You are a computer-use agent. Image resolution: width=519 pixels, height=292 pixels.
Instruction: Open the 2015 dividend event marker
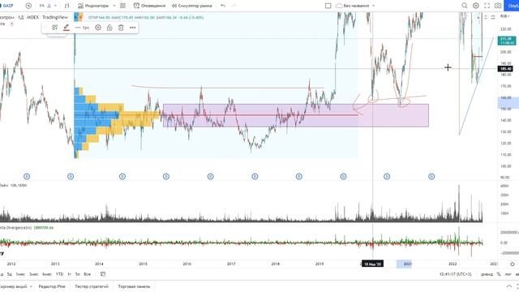pyautogui.click(x=166, y=177)
